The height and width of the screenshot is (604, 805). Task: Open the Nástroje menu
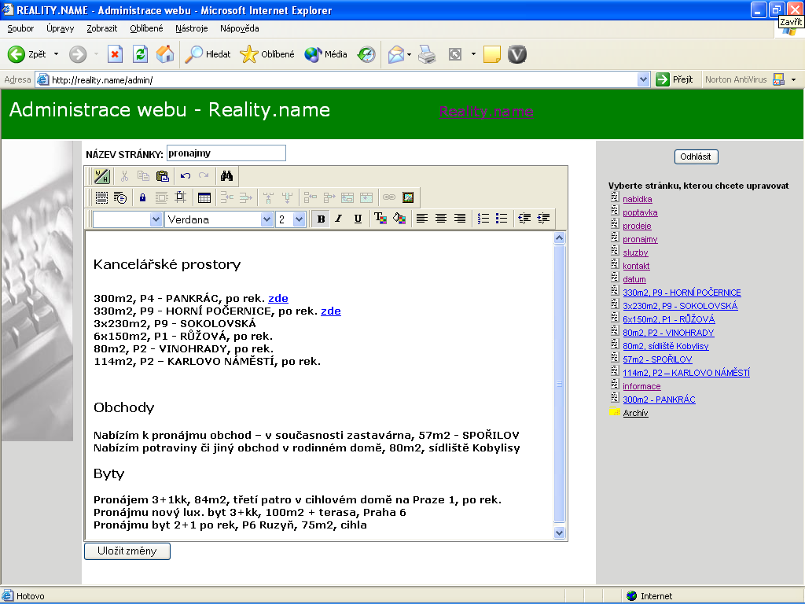pyautogui.click(x=192, y=28)
